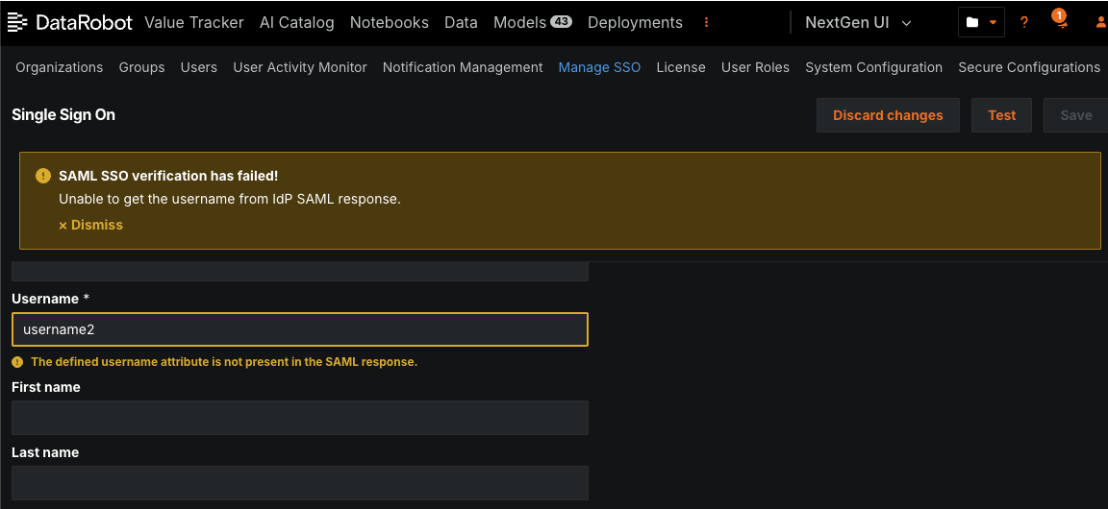Dismiss the SAML SSO failure alert

pyautogui.click(x=91, y=225)
